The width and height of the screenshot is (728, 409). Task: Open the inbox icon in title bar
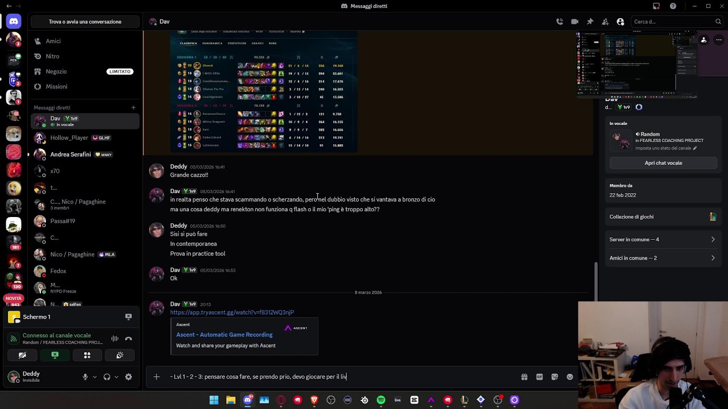pyautogui.click(x=656, y=6)
